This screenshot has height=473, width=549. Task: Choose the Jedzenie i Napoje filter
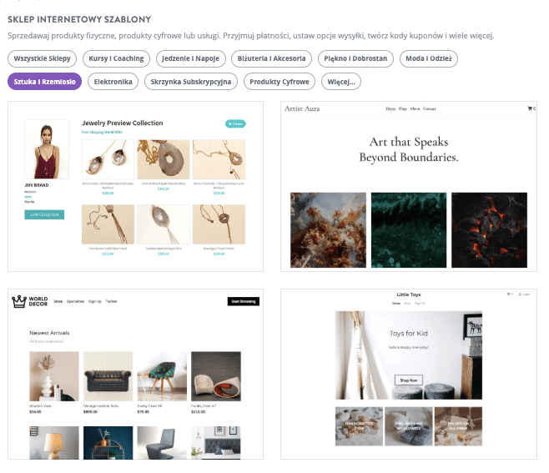point(191,58)
